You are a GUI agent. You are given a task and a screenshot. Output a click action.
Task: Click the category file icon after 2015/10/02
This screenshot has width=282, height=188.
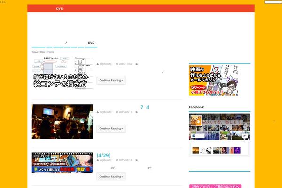[x=137, y=64]
